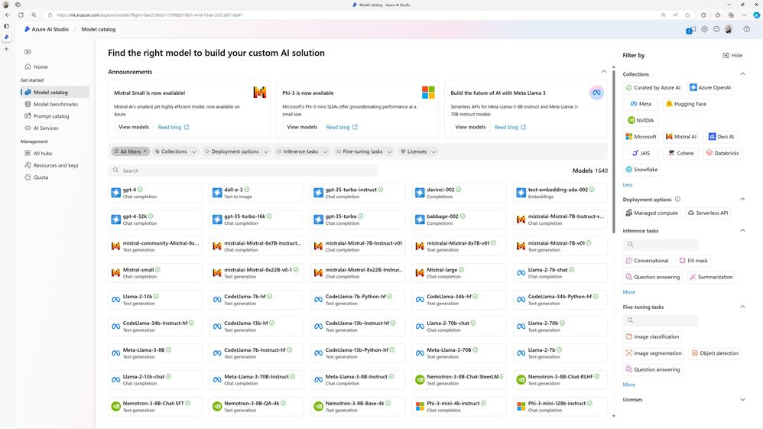Click the model Search input field
763x429 pixels.
(242, 171)
